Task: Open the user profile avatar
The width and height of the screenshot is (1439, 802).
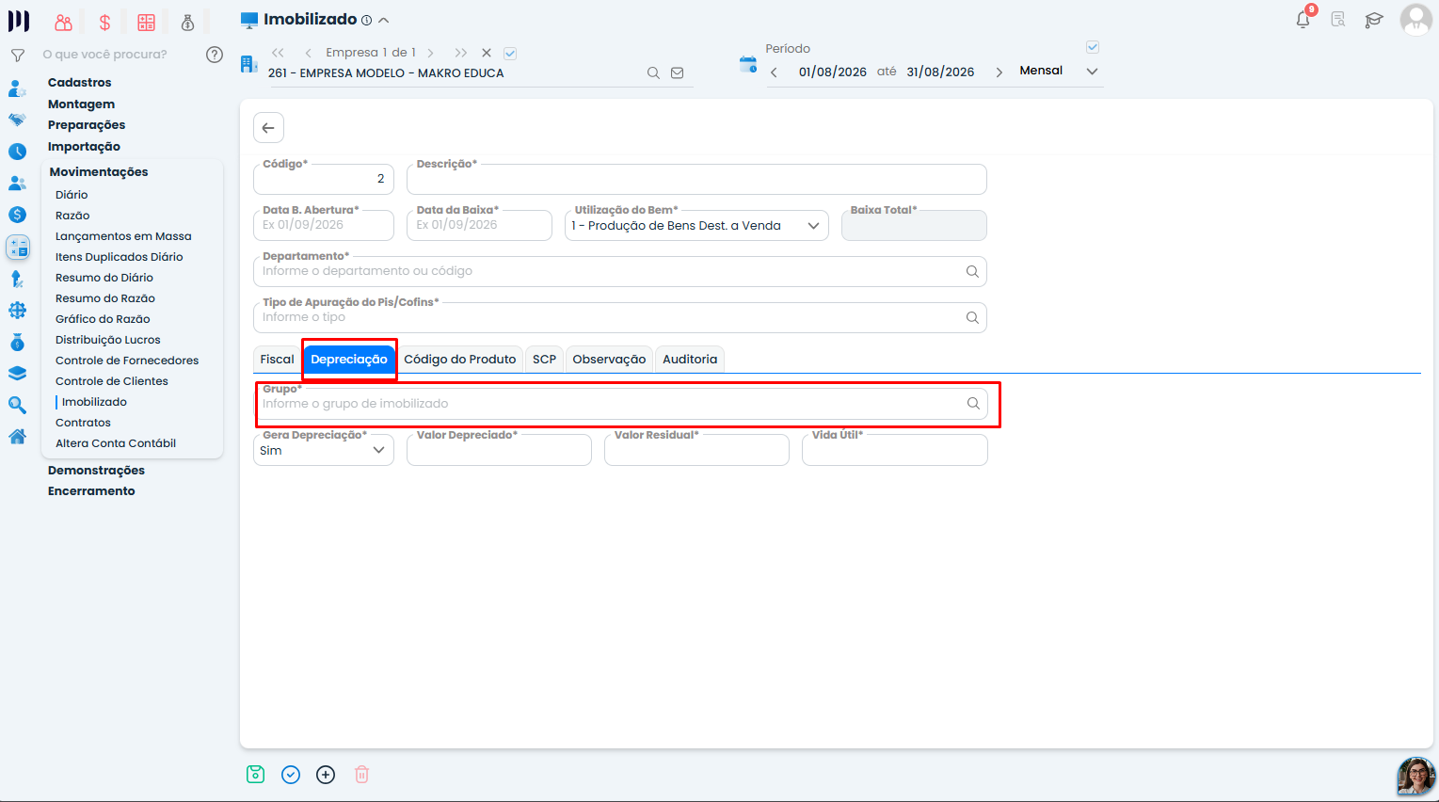Action: (x=1415, y=20)
